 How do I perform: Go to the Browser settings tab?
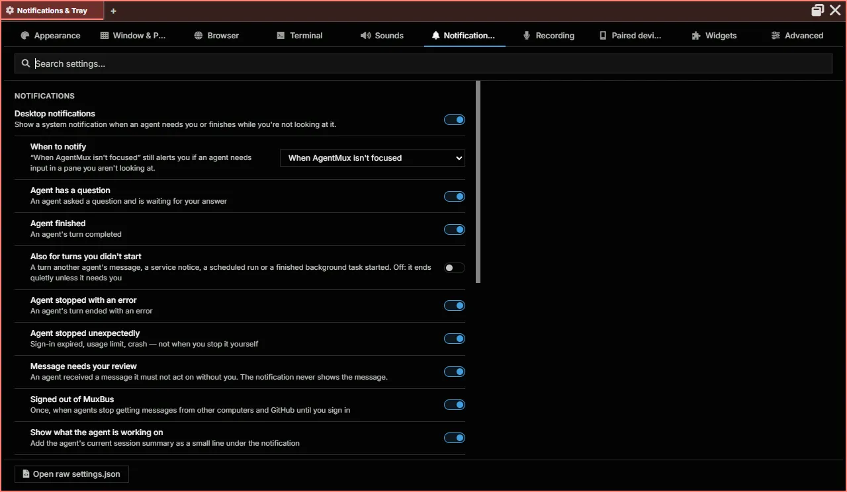point(216,36)
